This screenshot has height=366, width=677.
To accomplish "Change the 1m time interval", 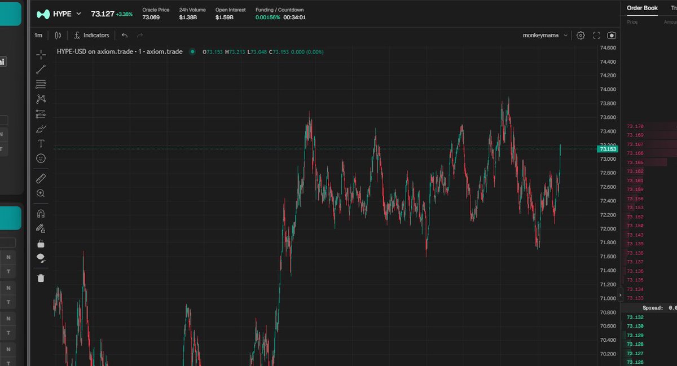I will click(38, 35).
